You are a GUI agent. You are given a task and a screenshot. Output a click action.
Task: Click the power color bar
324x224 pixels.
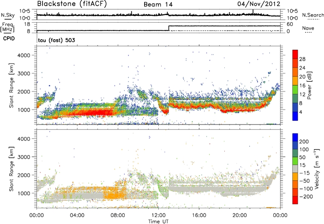click(295, 85)
